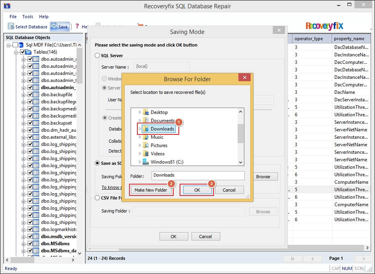
Task: Uncheck the dbo.logmarkhist checkbox
Action: pos(30,229)
